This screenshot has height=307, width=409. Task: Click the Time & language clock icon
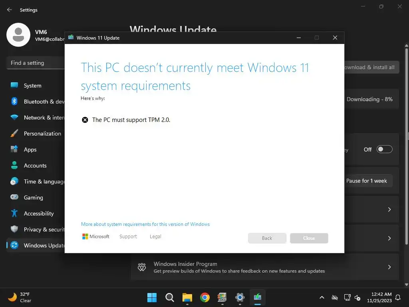[x=14, y=181]
